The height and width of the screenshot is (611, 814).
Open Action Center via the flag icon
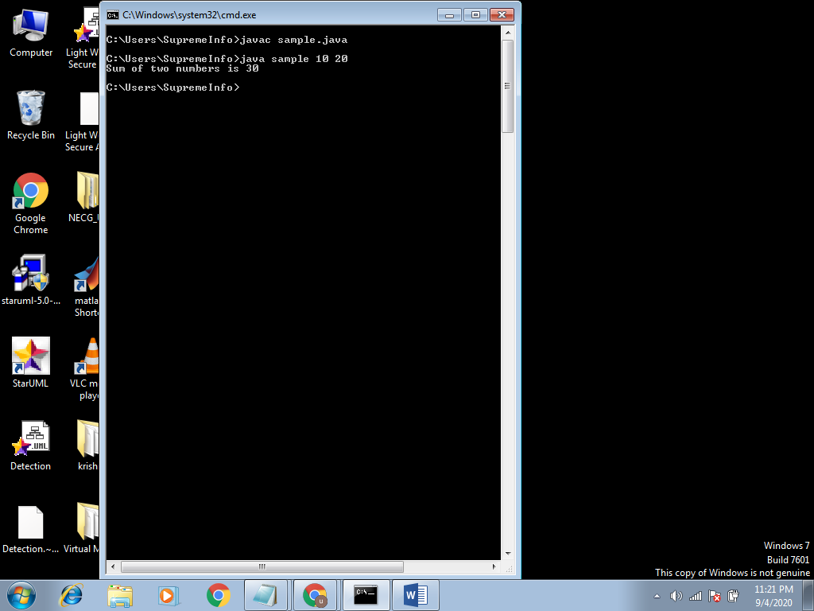(715, 596)
